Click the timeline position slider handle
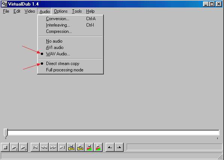This screenshot has height=160, width=224. click(6, 133)
